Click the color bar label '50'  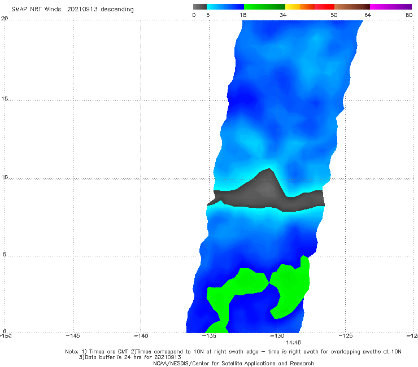(x=334, y=15)
